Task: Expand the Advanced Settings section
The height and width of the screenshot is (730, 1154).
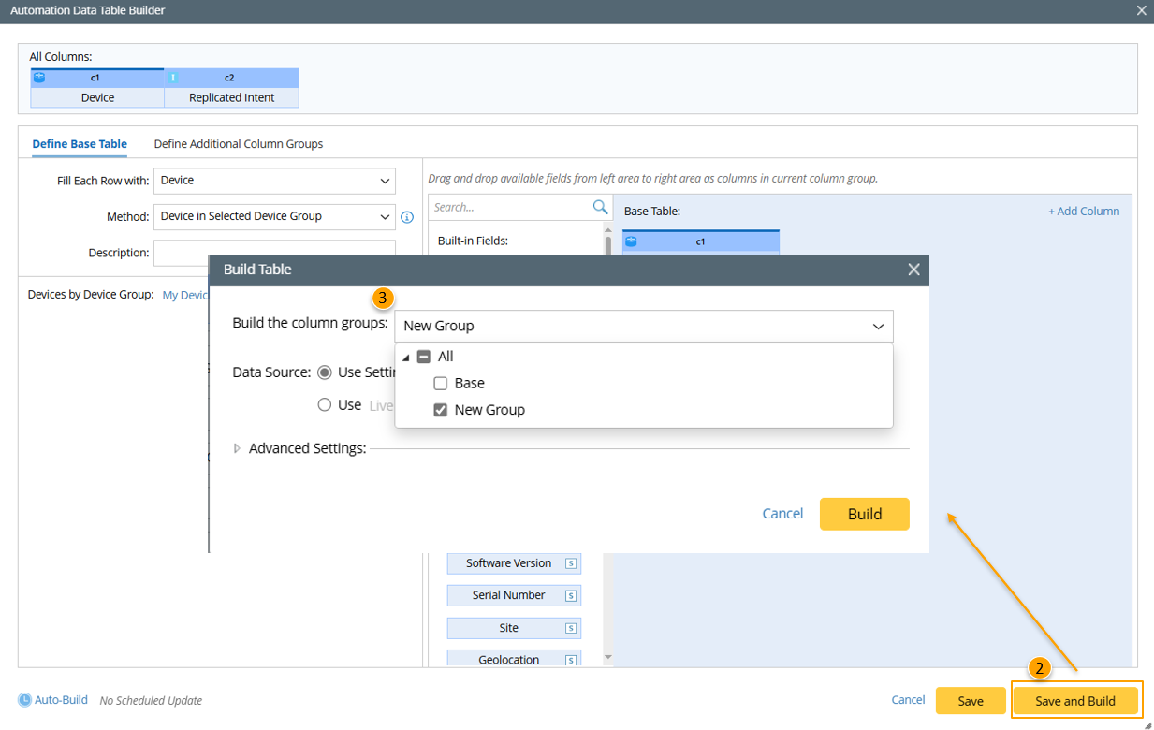Action: coord(238,449)
